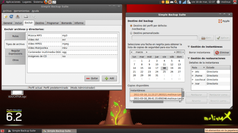
Task: Click the custom destination path field
Action: 165,38
